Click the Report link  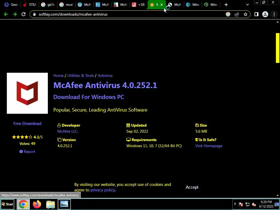(27, 151)
